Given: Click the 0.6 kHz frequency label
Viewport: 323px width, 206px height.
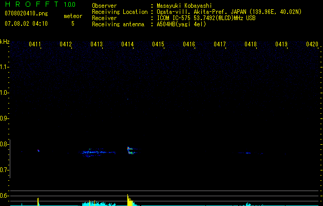Looking at the screenshot, I should click(x=4, y=196).
